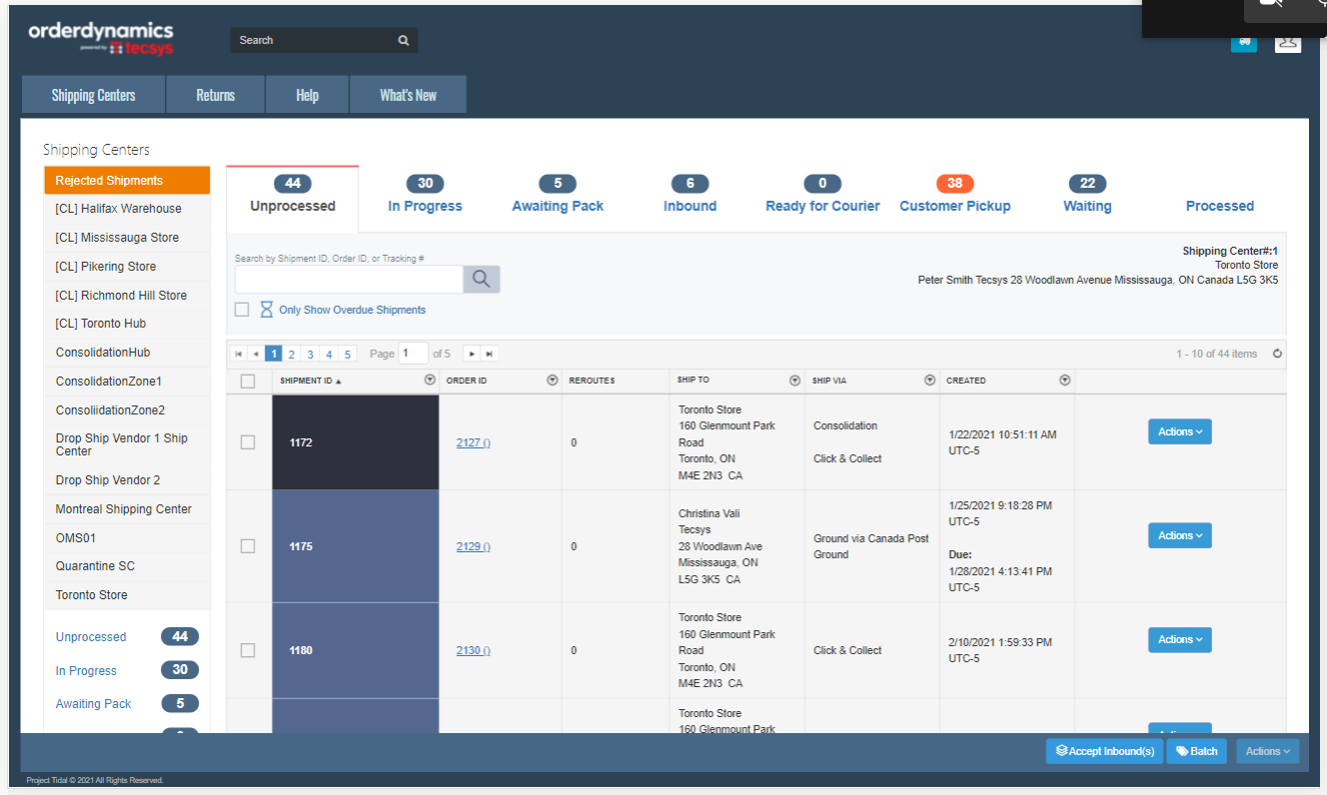The width and height of the screenshot is (1327, 795).
Task: Click inside the Page number field
Action: (x=414, y=353)
